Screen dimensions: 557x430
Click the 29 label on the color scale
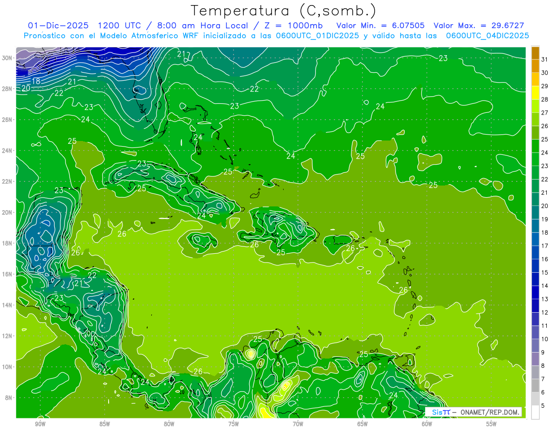click(x=545, y=86)
